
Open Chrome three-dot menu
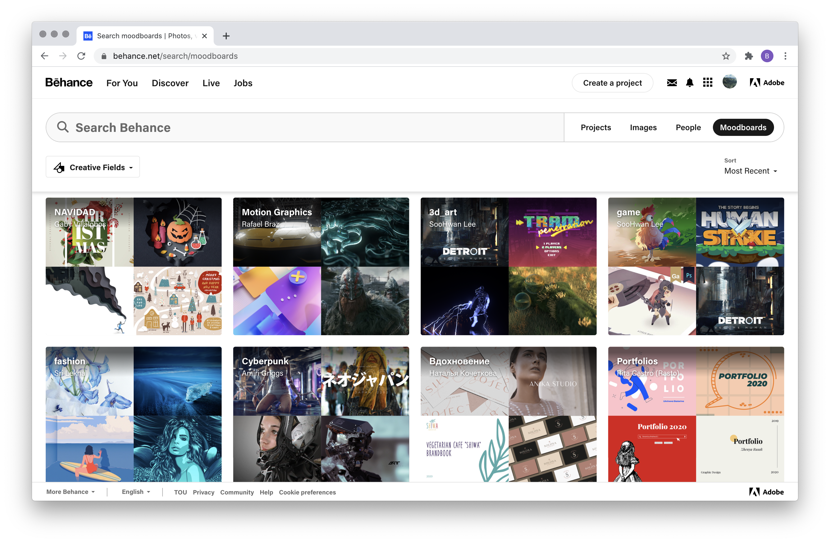[x=785, y=56]
